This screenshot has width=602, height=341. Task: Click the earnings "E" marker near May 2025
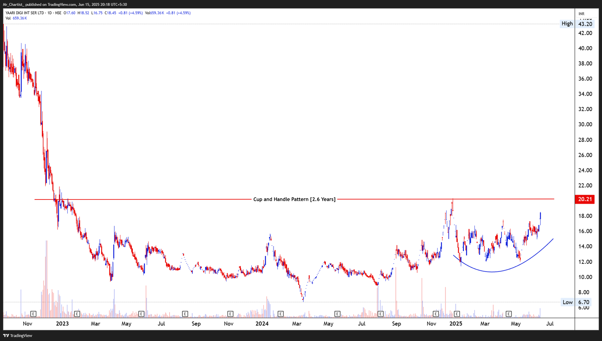click(508, 314)
